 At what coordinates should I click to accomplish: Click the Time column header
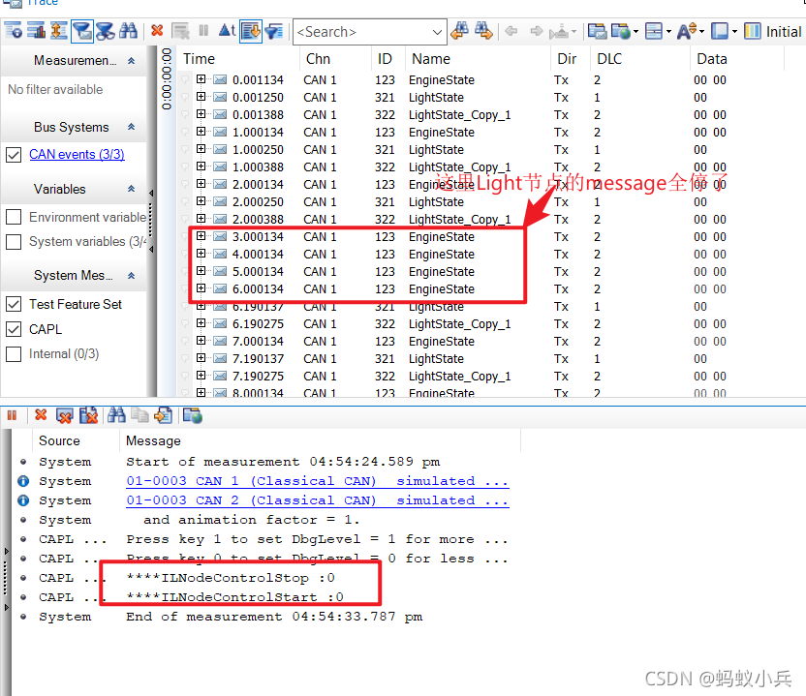238,58
